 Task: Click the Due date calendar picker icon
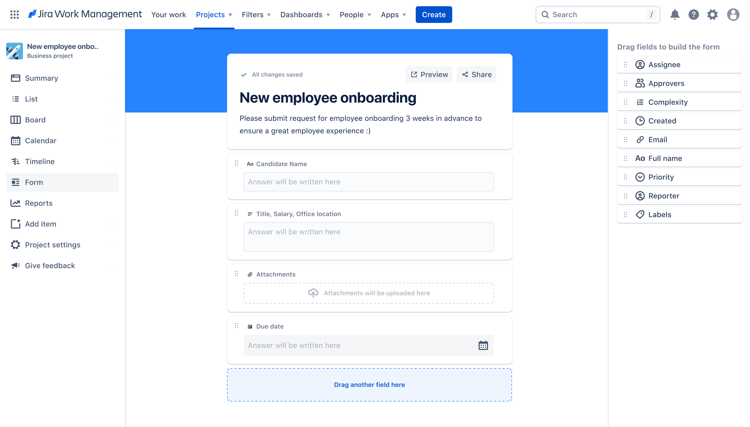click(x=483, y=345)
